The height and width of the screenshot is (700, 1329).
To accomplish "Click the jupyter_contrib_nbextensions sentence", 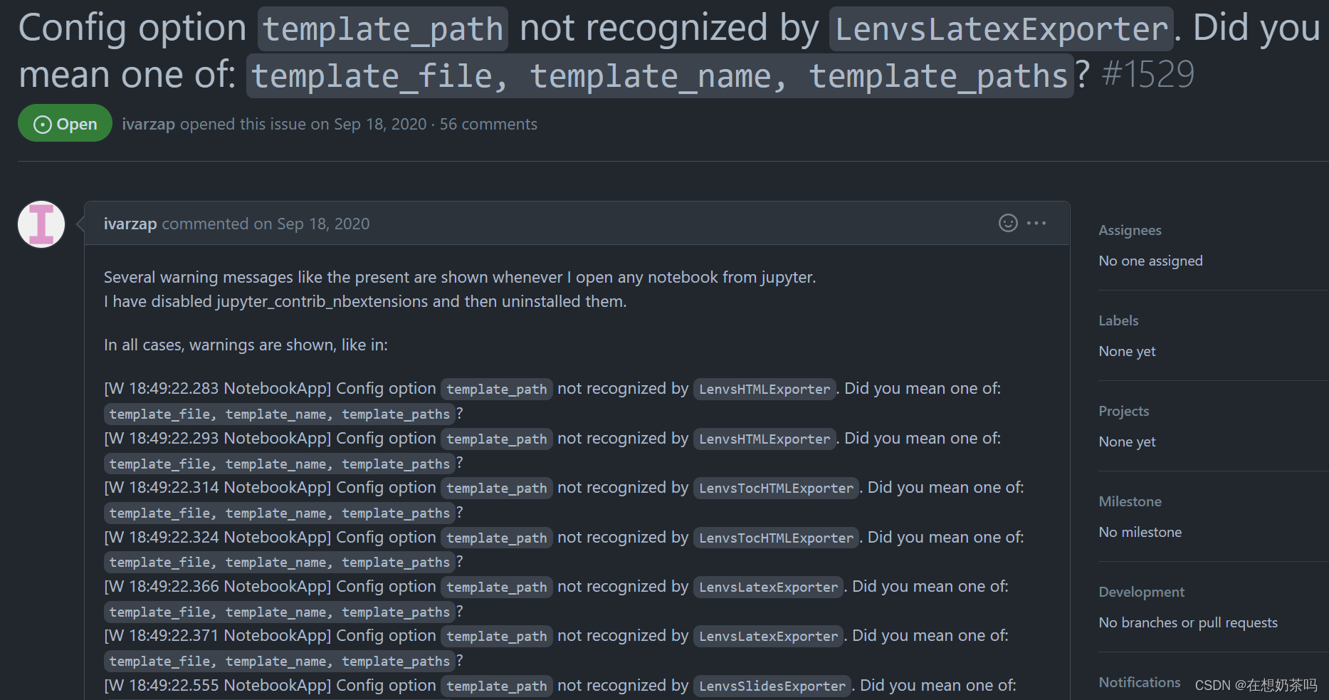I will click(x=365, y=301).
